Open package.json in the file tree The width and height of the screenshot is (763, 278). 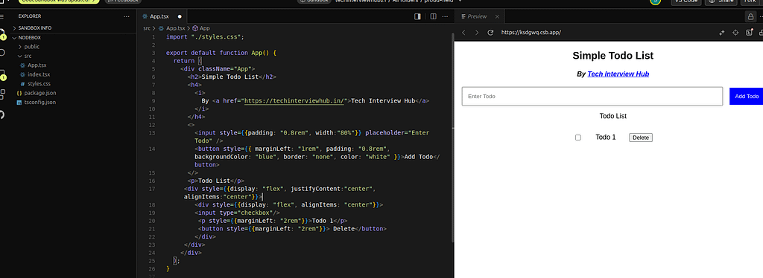coord(36,93)
